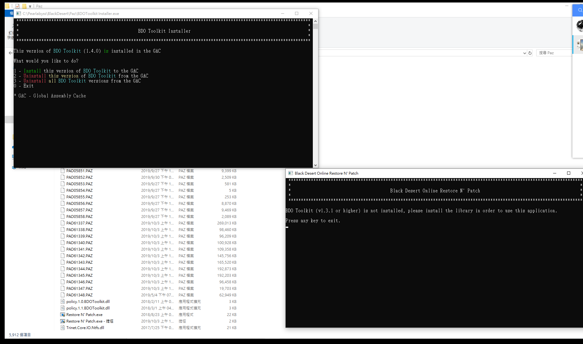Select the PAD05851.PAZ file row
This screenshot has height=344, width=583.
(79, 171)
